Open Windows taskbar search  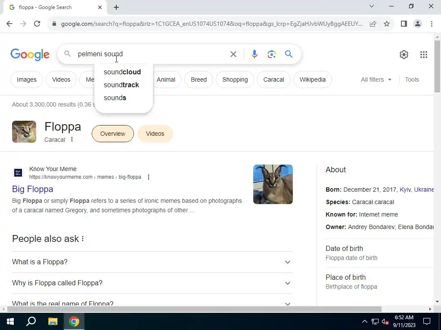point(31,321)
